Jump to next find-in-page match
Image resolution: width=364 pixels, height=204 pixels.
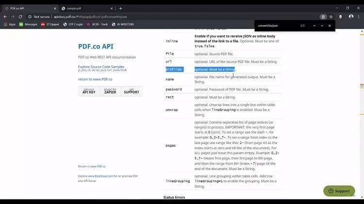click(x=322, y=25)
